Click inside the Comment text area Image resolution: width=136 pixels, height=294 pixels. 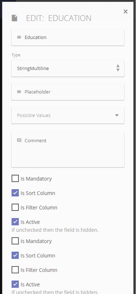pyautogui.click(x=68, y=150)
